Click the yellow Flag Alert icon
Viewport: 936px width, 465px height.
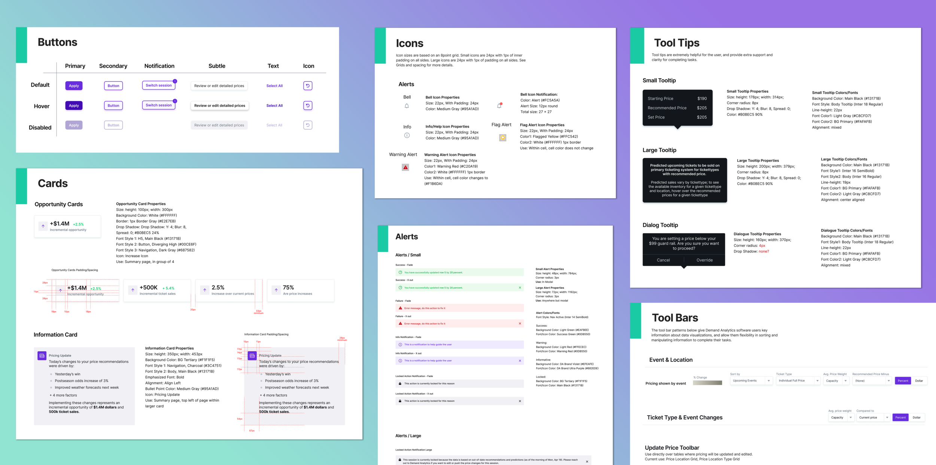[503, 138]
